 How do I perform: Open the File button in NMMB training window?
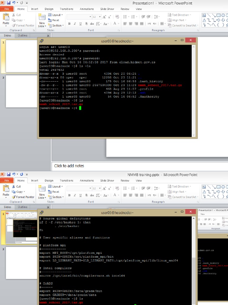coord(7,180)
